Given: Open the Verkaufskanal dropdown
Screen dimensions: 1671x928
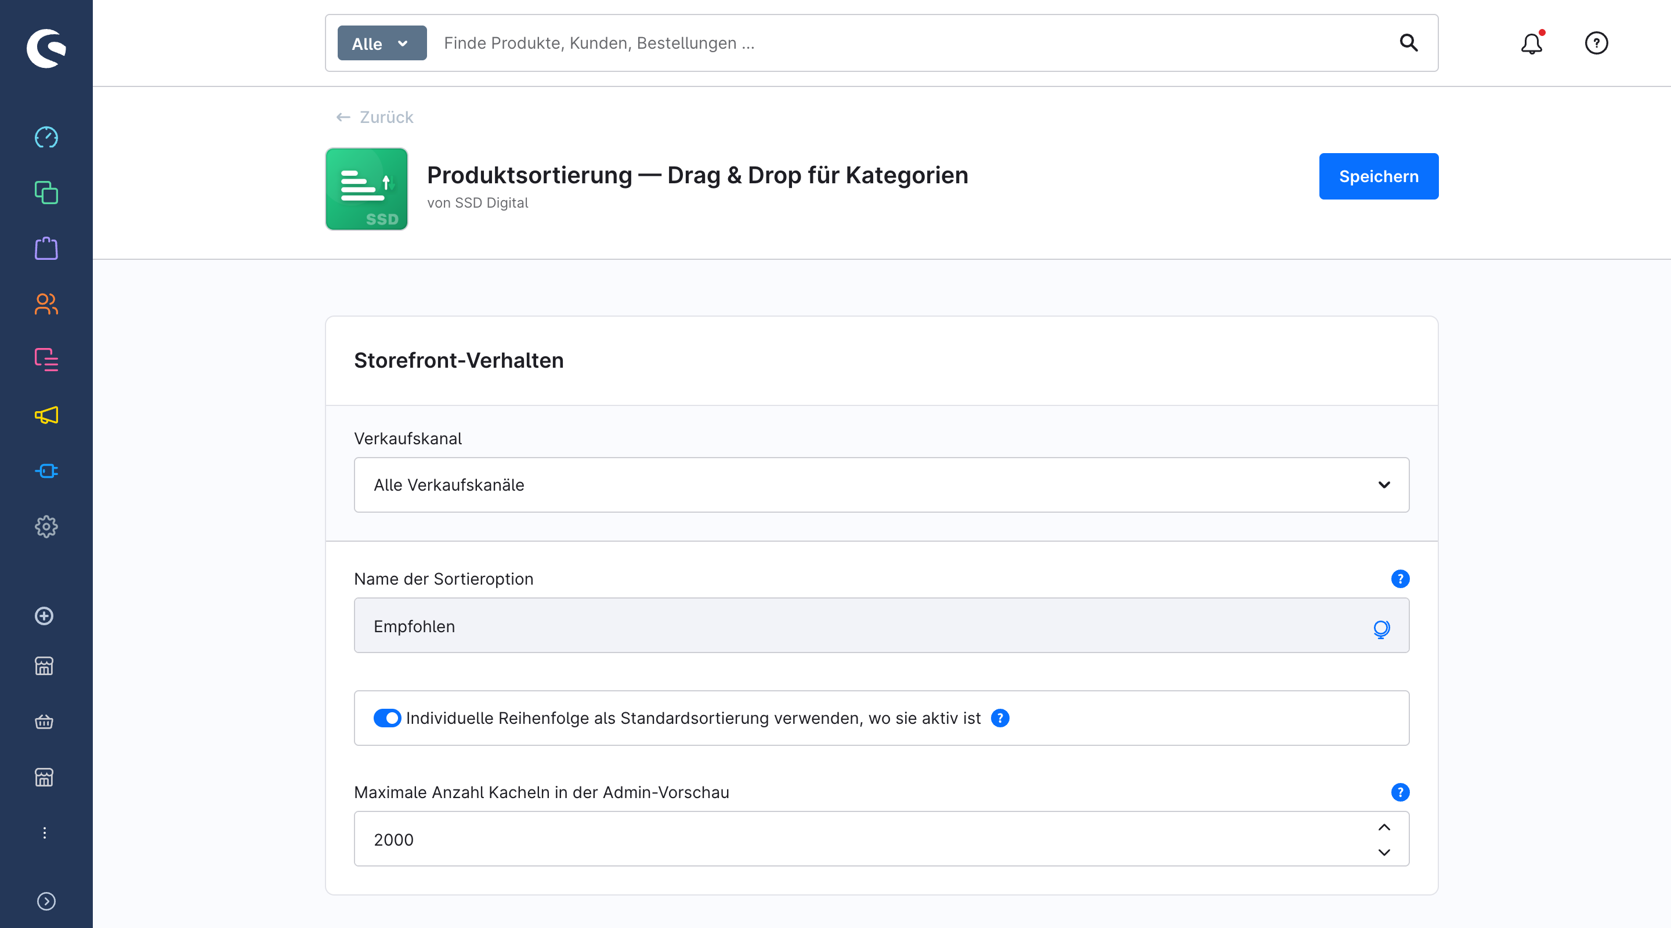Looking at the screenshot, I should click(x=881, y=484).
